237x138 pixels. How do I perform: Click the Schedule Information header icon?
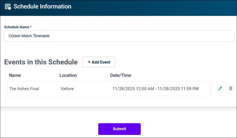pos(8,7)
